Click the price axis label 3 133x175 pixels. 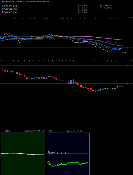pyautogui.click(x=127, y=66)
